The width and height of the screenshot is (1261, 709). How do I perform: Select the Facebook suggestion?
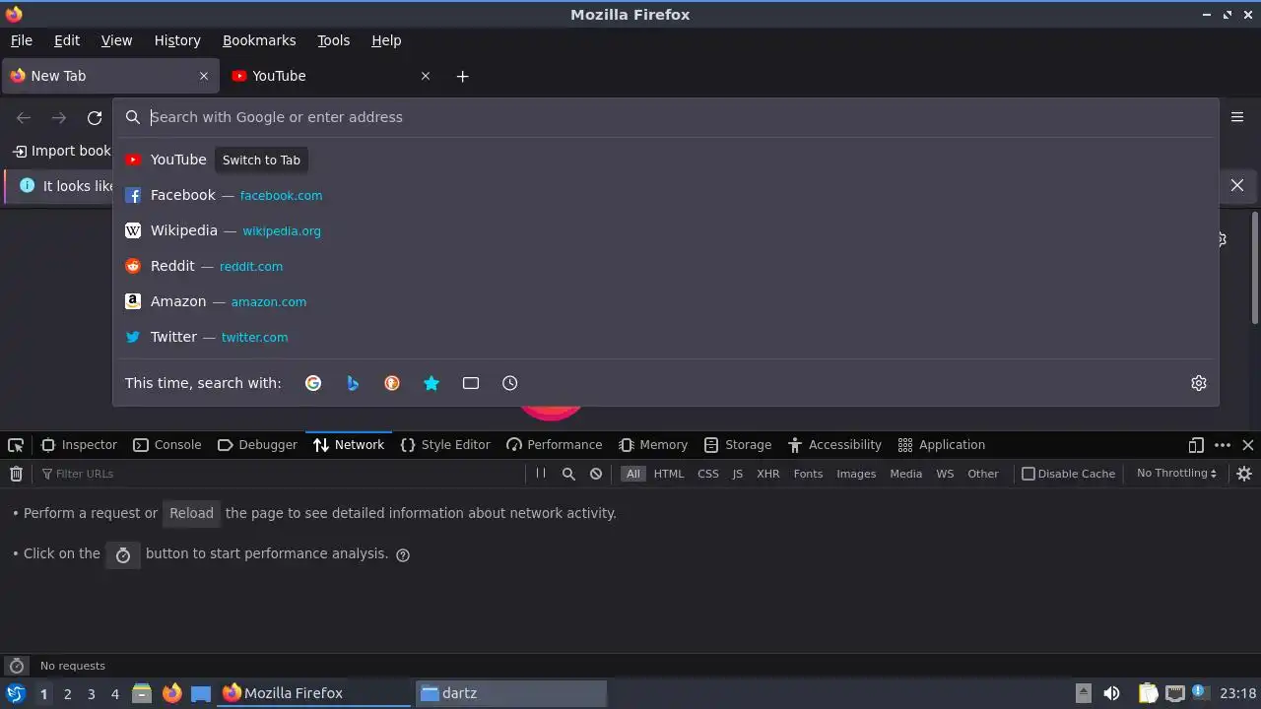[x=666, y=195]
